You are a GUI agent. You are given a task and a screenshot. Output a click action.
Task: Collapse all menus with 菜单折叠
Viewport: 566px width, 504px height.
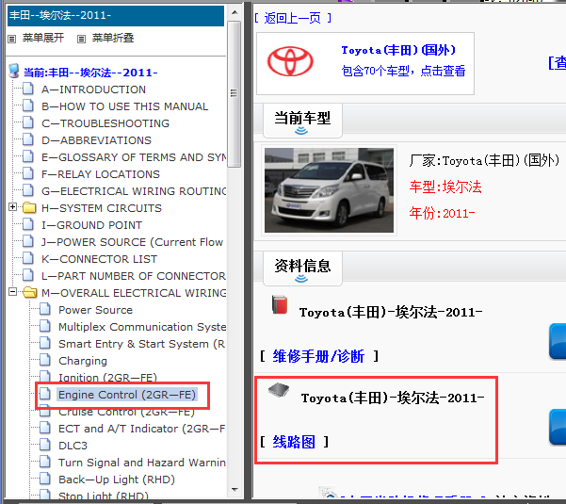111,39
